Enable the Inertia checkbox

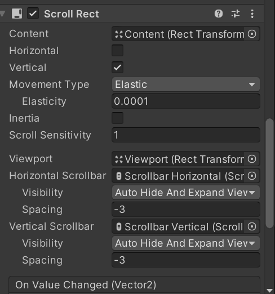click(x=117, y=118)
